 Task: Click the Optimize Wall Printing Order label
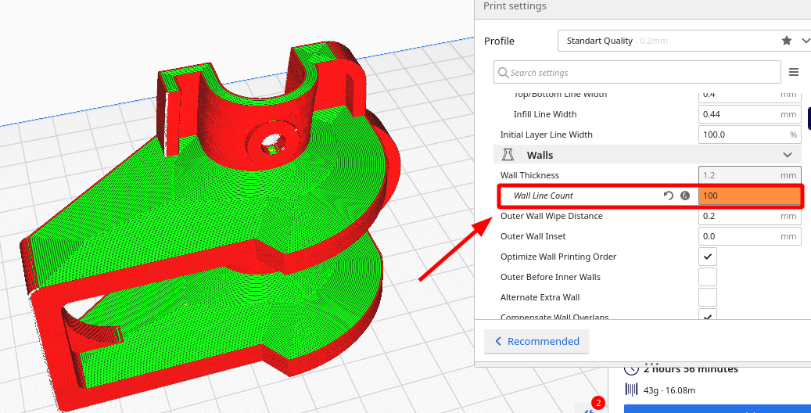[558, 257]
